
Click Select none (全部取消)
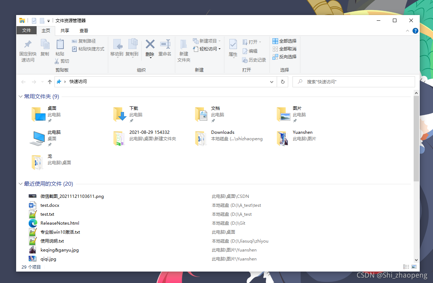285,49
